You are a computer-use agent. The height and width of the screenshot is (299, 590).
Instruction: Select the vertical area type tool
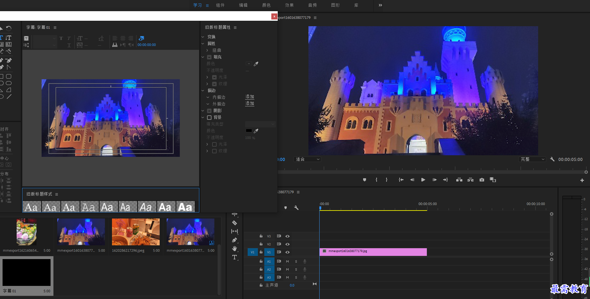pos(9,44)
